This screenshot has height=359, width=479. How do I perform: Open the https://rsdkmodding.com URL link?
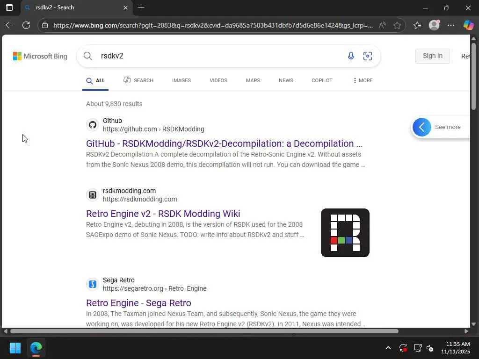pos(140,199)
